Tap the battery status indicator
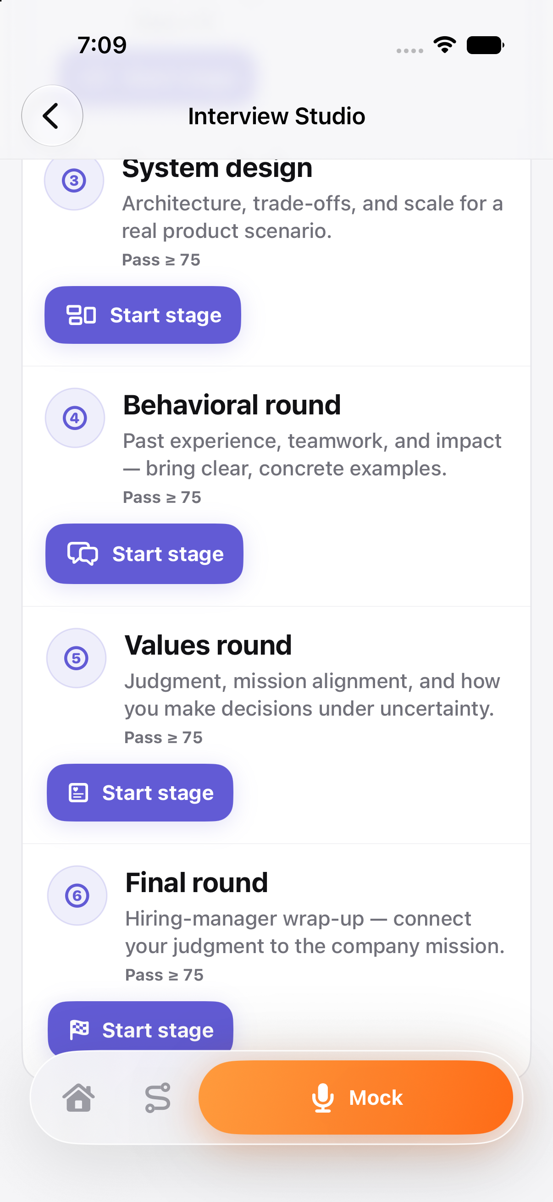The image size is (553, 1202). [485, 45]
